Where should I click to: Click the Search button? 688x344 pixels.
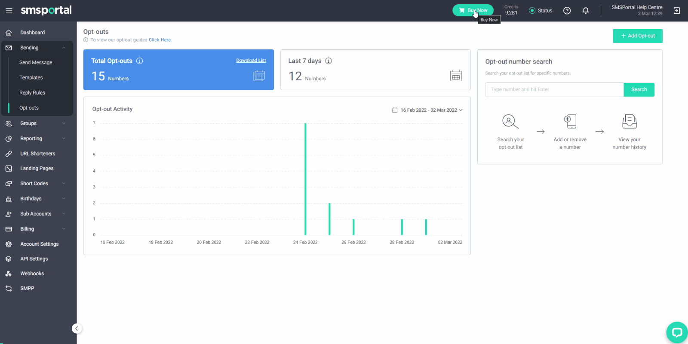[x=639, y=90]
